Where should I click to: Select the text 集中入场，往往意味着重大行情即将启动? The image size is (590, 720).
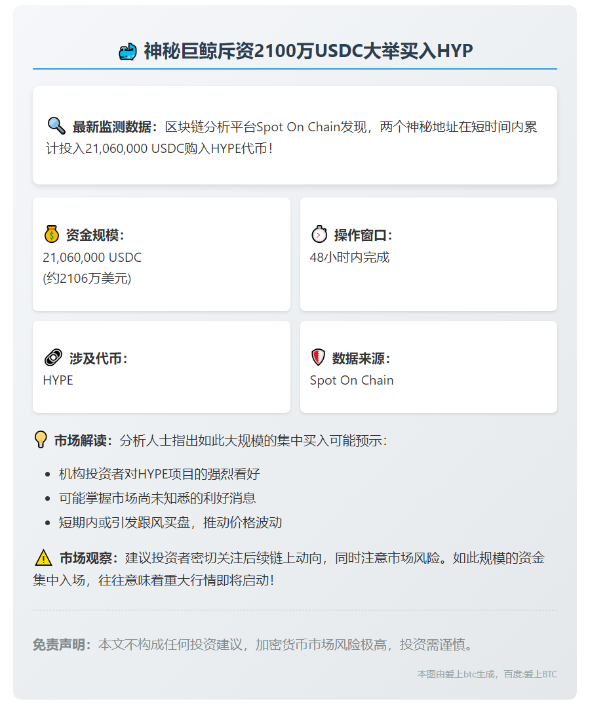pyautogui.click(x=151, y=580)
